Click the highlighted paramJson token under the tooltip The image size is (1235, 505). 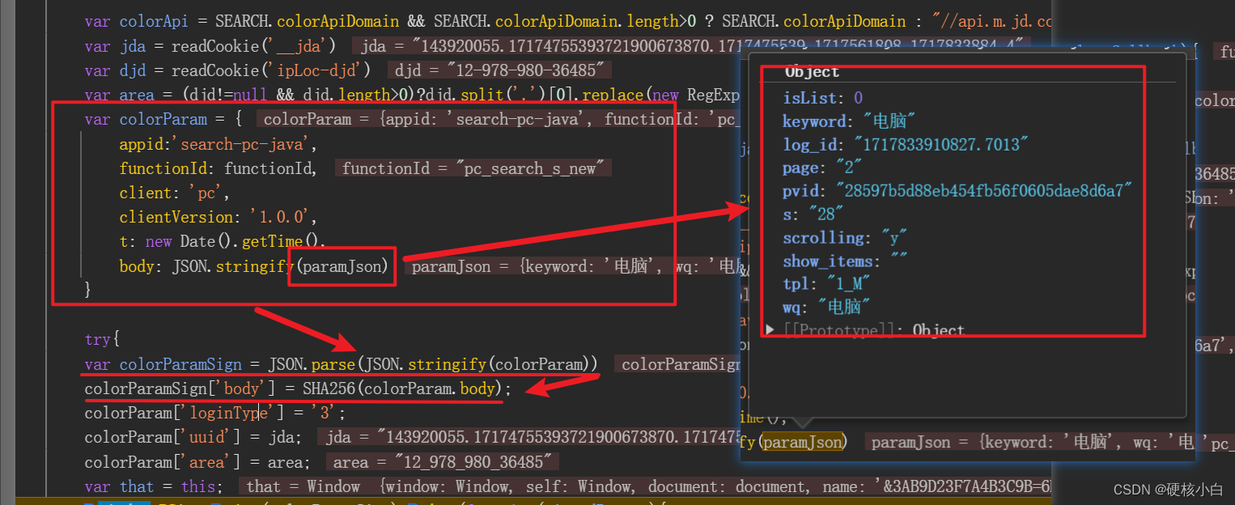click(x=804, y=442)
